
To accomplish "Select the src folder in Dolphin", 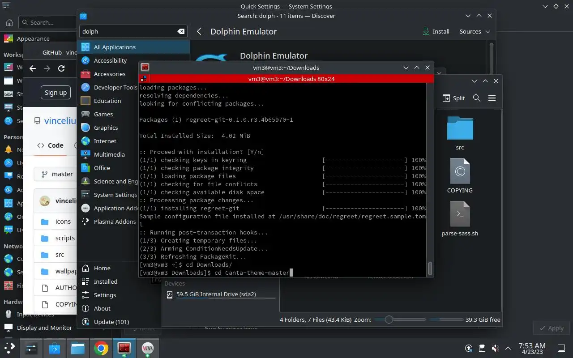I will coord(460,133).
